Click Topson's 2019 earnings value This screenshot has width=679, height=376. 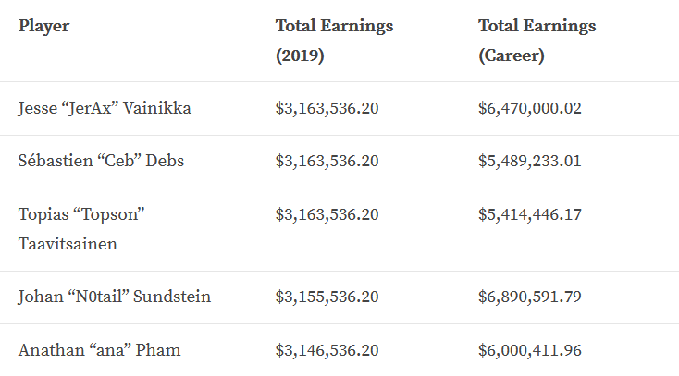(327, 214)
